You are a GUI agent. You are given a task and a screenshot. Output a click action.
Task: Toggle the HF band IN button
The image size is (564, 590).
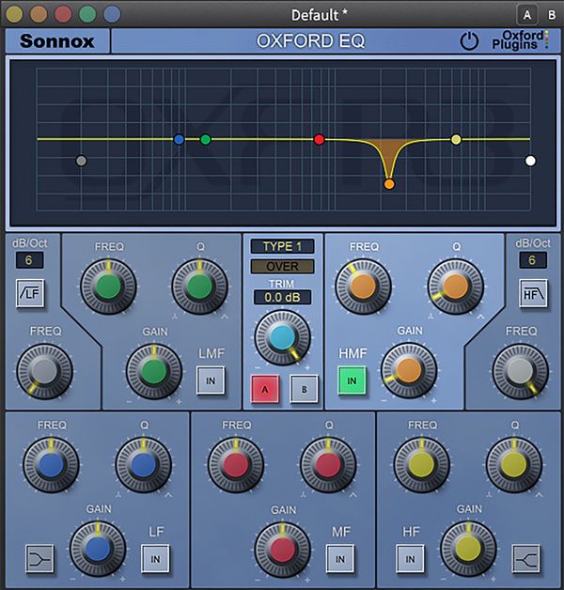[x=410, y=559]
